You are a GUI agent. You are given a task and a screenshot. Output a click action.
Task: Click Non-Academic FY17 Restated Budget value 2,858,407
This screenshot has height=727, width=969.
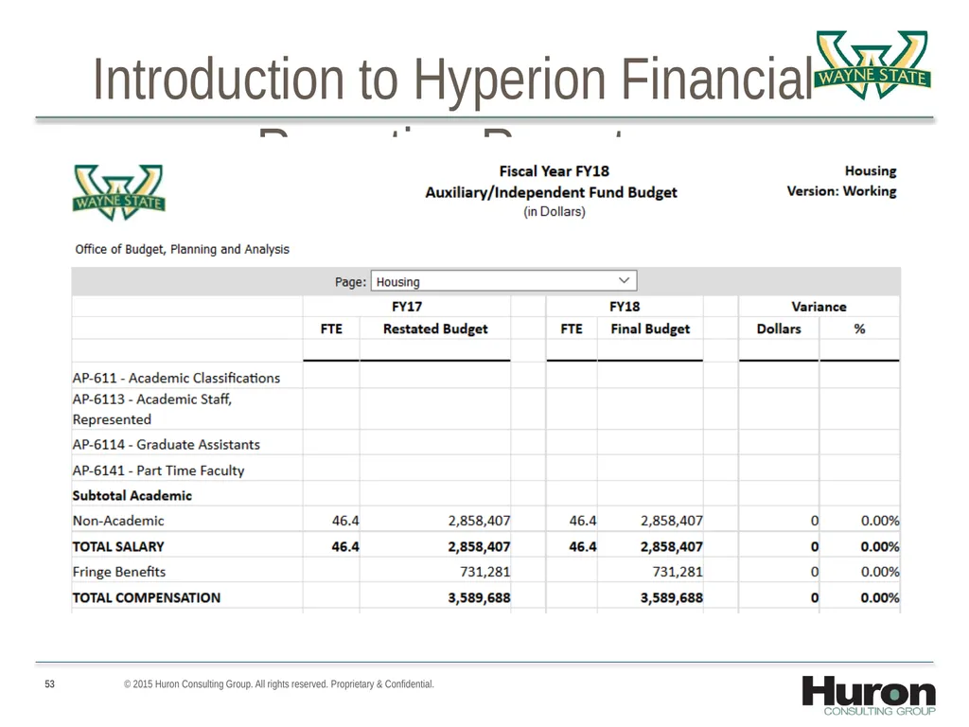[x=479, y=522]
